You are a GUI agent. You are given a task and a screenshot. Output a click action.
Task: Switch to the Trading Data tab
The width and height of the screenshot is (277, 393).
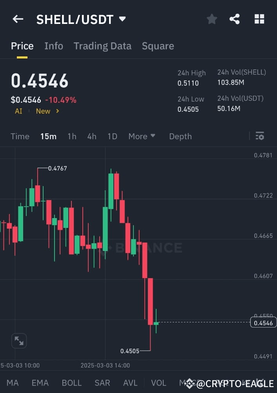coord(102,46)
